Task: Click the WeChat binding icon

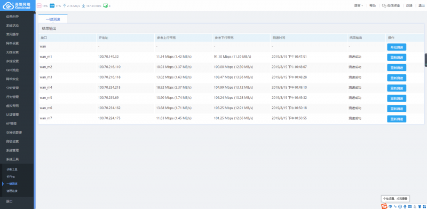Action: (x=384, y=6)
